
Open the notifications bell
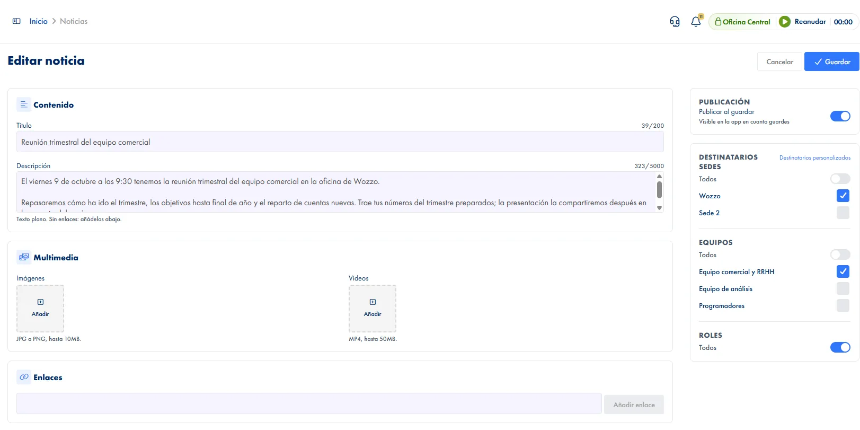pos(696,22)
